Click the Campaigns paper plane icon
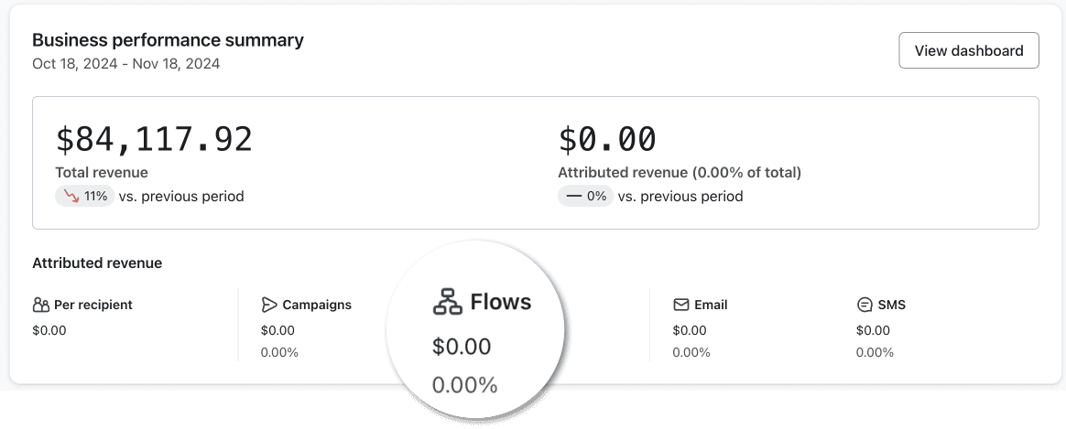 coord(269,305)
